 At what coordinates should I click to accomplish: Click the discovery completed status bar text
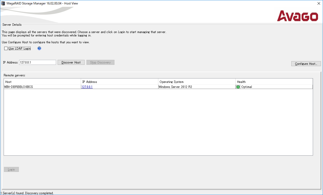pos(27,193)
